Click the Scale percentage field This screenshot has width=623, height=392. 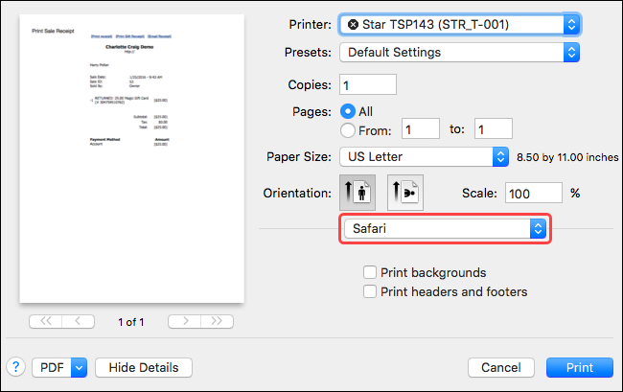[534, 193]
